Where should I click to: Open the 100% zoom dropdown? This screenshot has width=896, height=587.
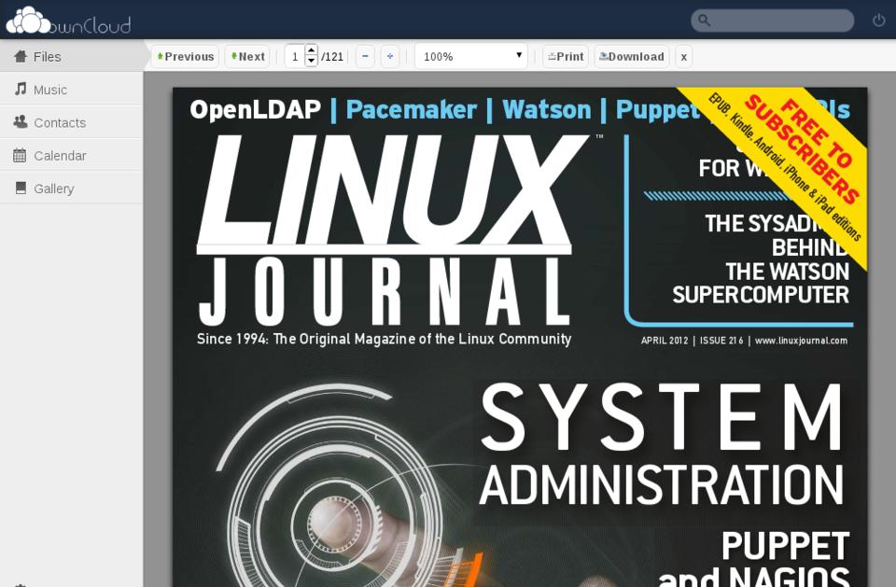pyautogui.click(x=470, y=56)
